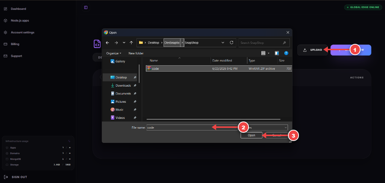Select Gallery in navigation pane
385x183 pixels.
pos(118,61)
